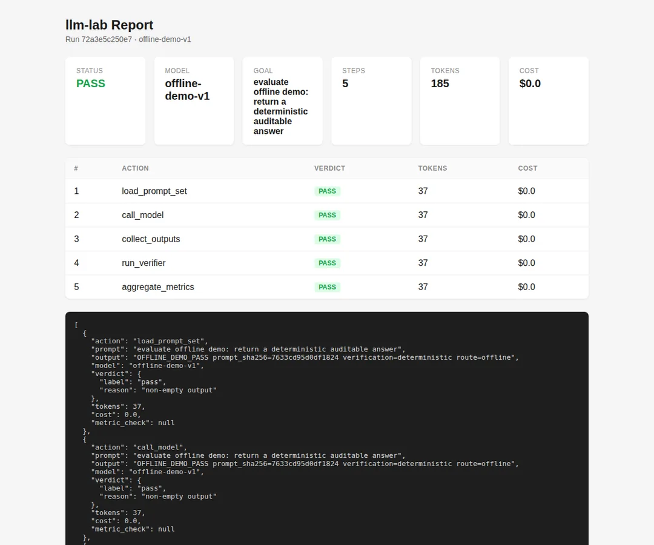The width and height of the screenshot is (654, 545).
Task: Click the $0.0 cost in the collect_outputs row
Action: [526, 239]
